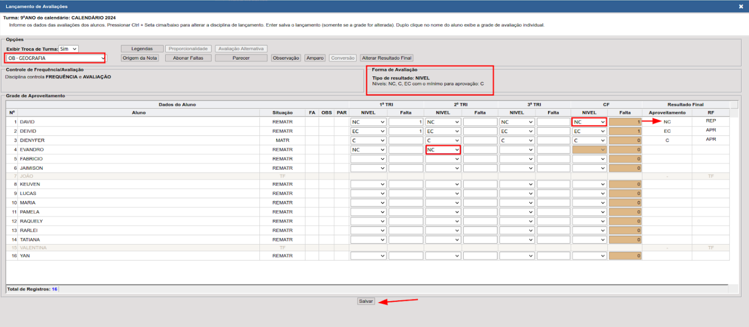Open the OB - GEOGRAFIA discipline dropdown
This screenshot has height=327, width=749.
click(56, 58)
